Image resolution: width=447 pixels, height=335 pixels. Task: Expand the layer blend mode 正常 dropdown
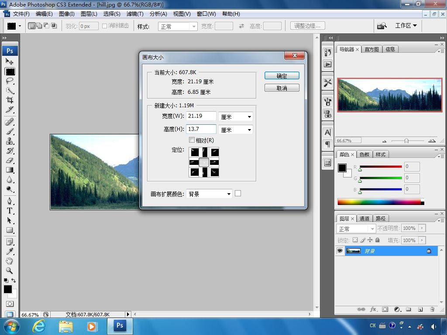click(x=356, y=229)
